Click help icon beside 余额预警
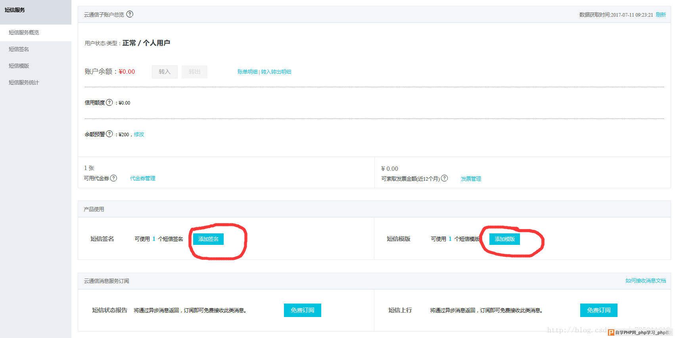This screenshot has width=675, height=338. (x=109, y=134)
